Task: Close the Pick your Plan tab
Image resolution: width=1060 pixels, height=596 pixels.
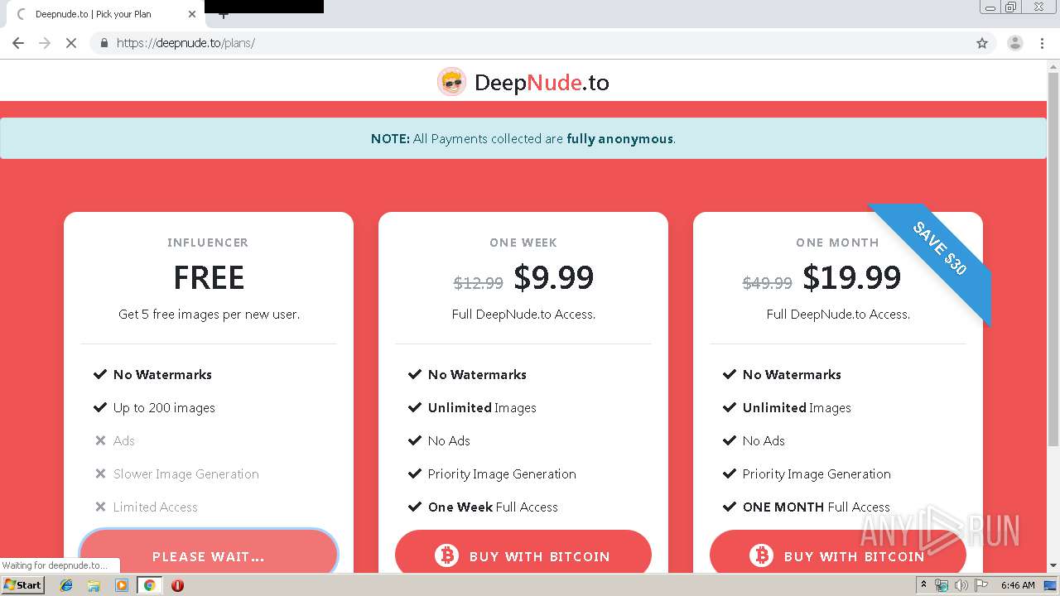Action: tap(192, 14)
